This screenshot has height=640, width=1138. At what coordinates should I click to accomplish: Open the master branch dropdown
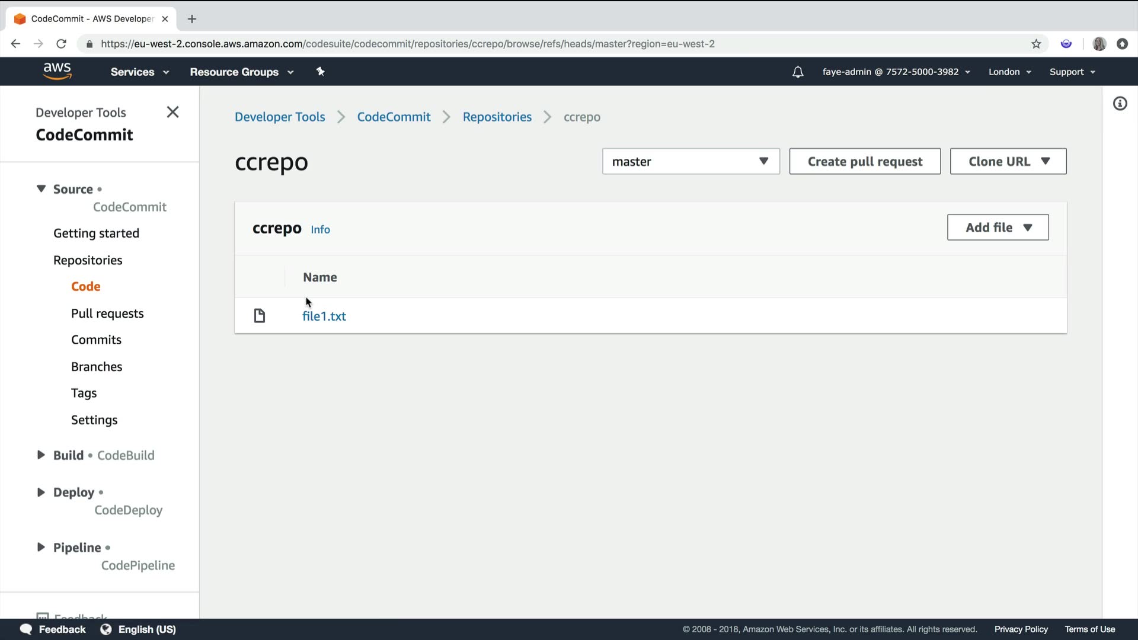(691, 161)
